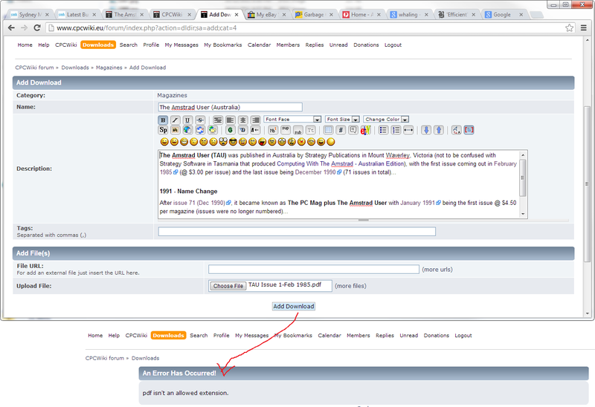595x407 pixels.
Task: Open the Font Face dropdown
Action: click(292, 120)
